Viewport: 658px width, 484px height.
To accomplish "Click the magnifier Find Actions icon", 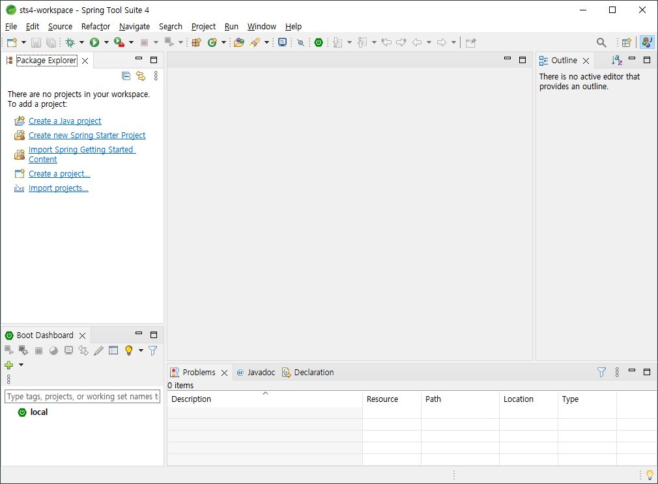I will coord(601,42).
